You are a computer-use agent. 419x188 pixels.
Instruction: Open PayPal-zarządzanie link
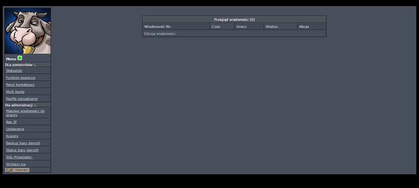[x=22, y=99]
